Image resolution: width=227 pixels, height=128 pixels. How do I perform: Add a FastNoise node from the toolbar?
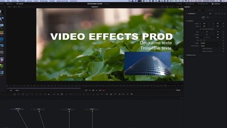(19, 94)
